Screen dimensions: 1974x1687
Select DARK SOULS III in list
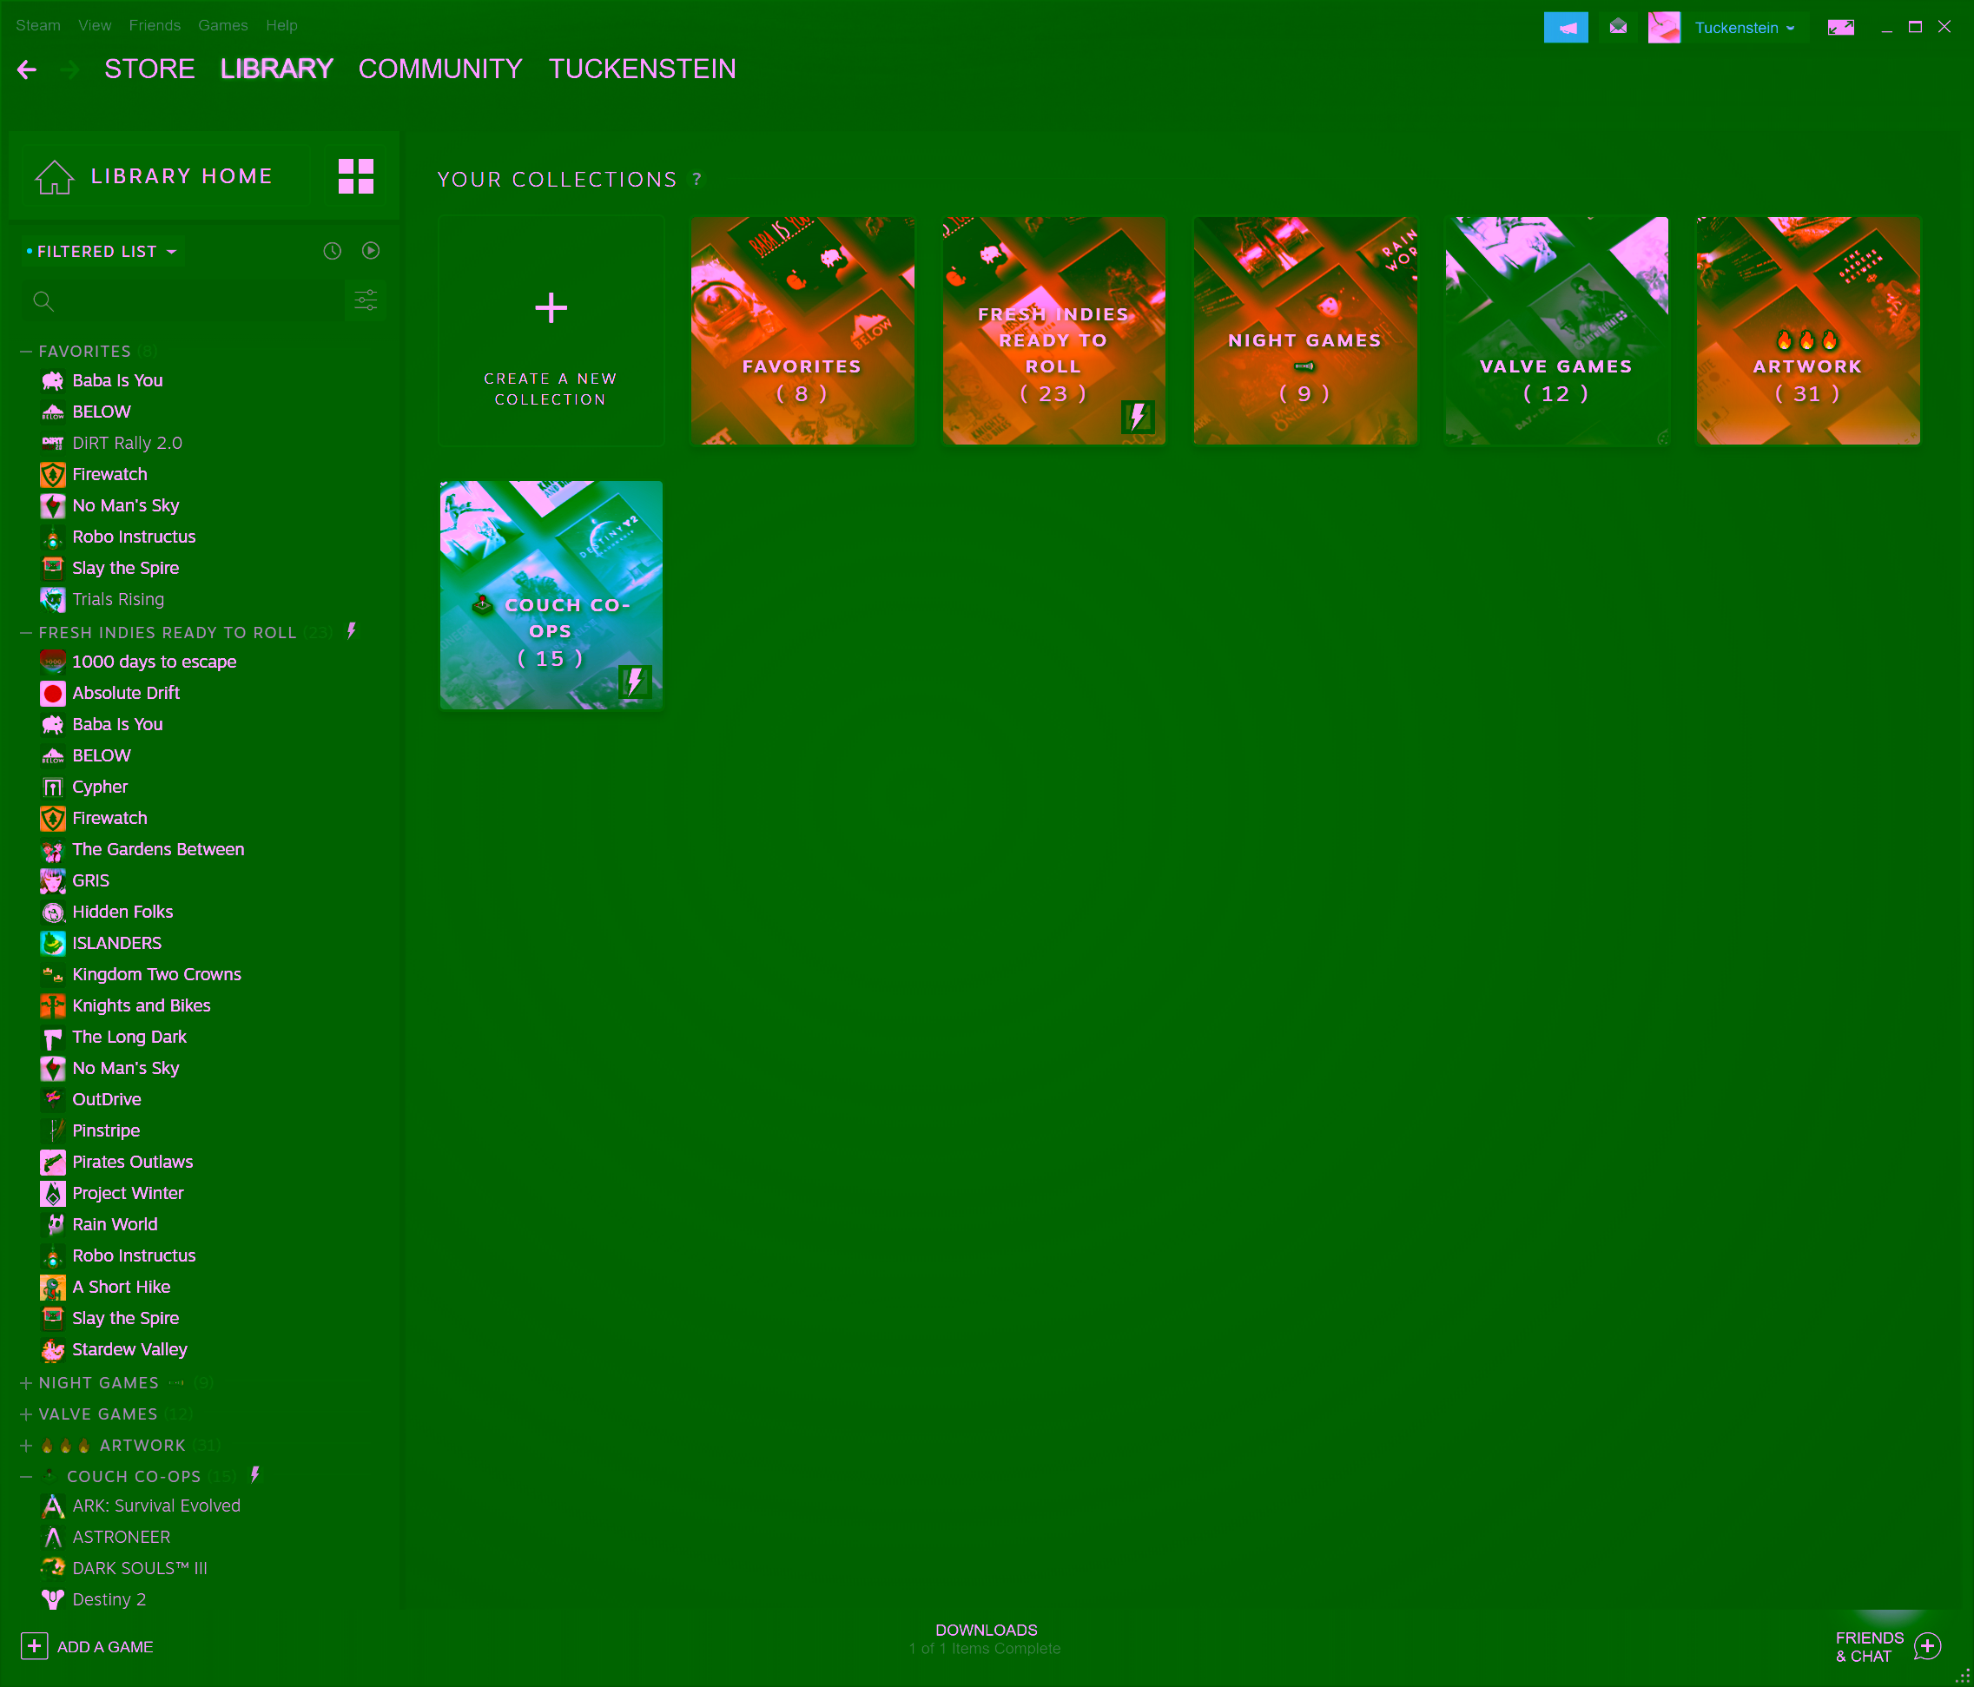click(139, 1569)
